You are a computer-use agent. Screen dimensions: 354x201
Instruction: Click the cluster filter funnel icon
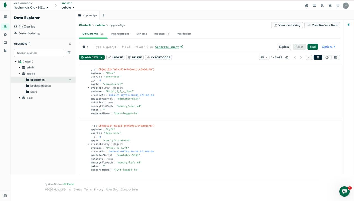tap(69, 53)
